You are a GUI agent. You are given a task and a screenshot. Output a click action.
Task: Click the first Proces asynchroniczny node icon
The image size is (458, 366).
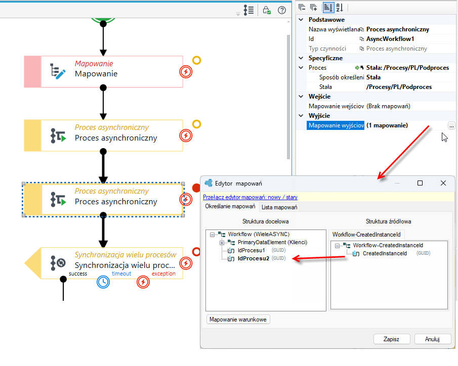(58, 135)
